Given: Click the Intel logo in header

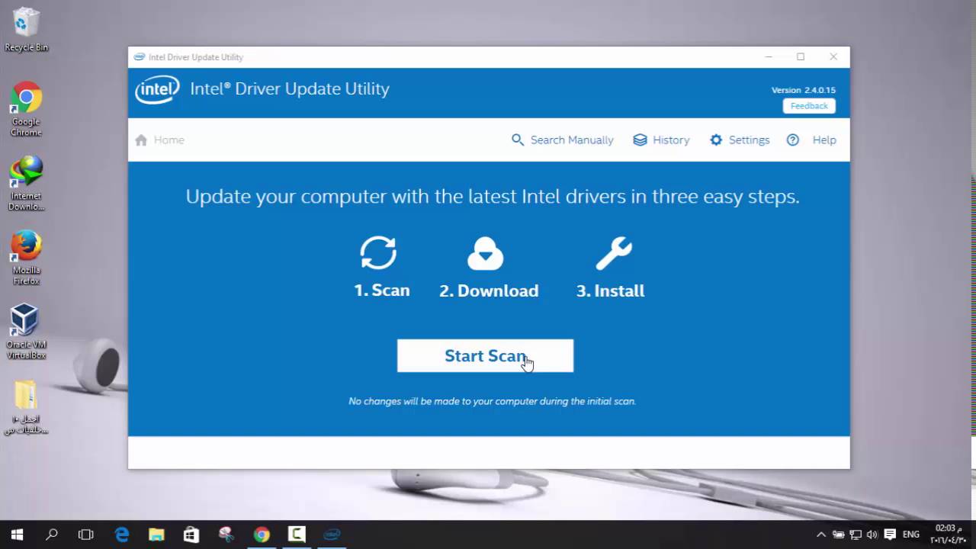Looking at the screenshot, I should coord(157,89).
